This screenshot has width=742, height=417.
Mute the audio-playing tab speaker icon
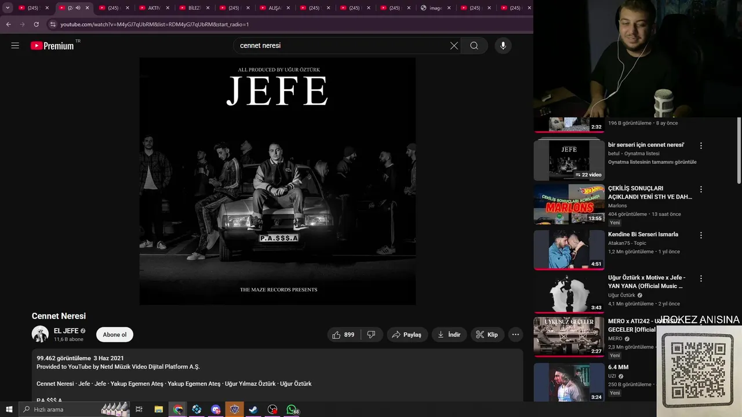[x=78, y=8]
